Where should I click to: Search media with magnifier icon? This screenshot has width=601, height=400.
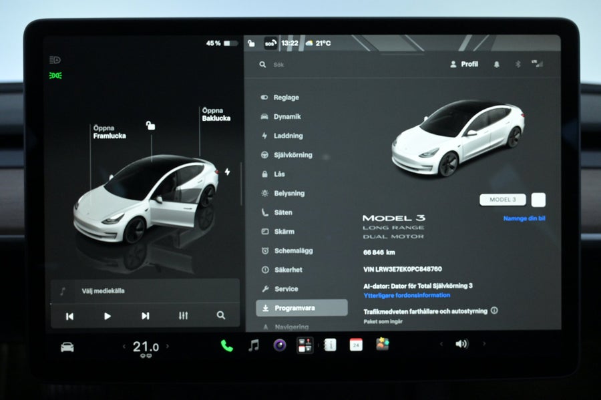tap(221, 315)
